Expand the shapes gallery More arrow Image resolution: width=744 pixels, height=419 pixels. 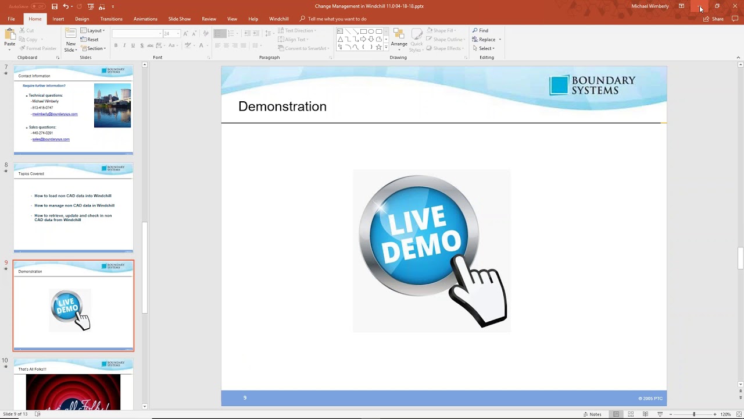(x=386, y=47)
